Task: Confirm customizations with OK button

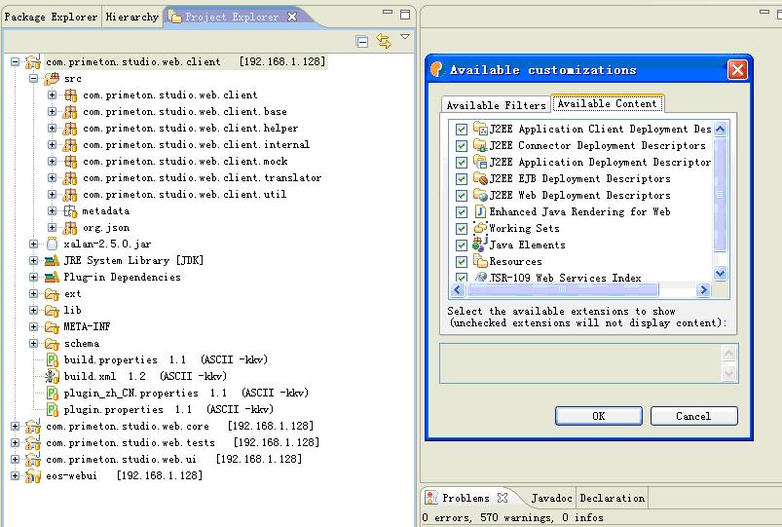Action: (599, 416)
